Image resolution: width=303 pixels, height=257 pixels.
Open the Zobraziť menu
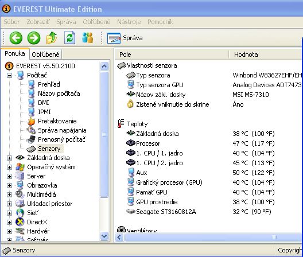tap(38, 22)
